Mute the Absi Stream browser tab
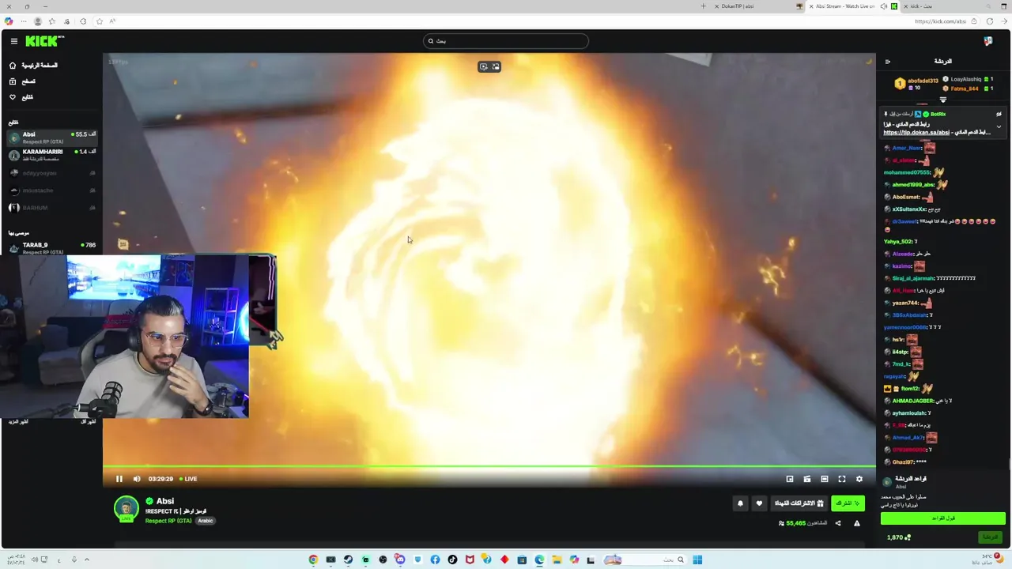This screenshot has height=569, width=1012. click(x=883, y=6)
